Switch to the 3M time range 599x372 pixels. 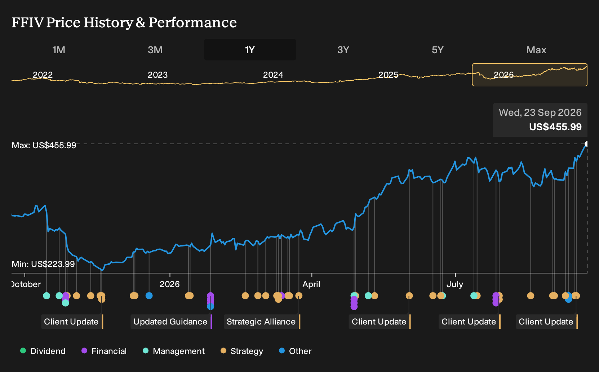[x=155, y=50]
